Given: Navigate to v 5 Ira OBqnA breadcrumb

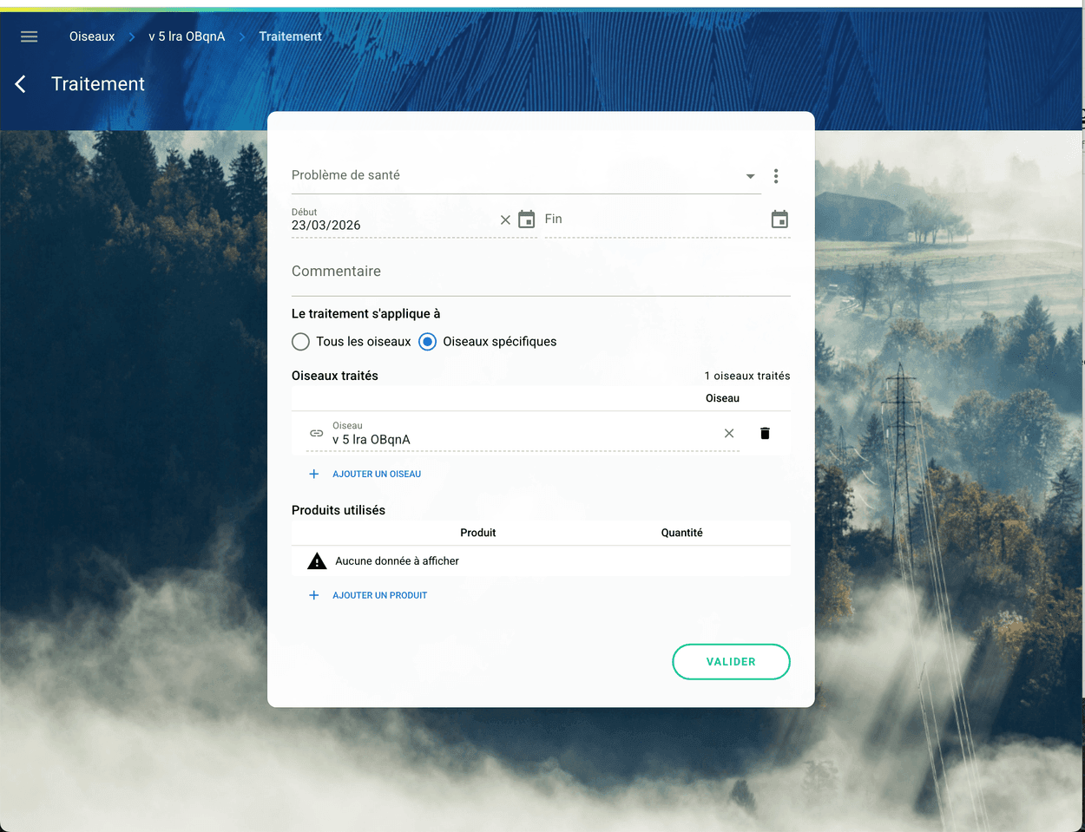Looking at the screenshot, I should tap(187, 36).
